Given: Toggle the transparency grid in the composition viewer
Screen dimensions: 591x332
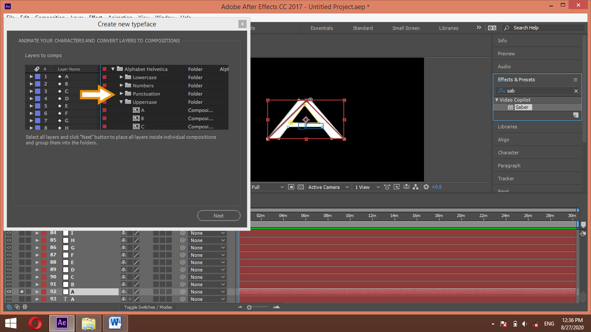Looking at the screenshot, I should click(301, 187).
